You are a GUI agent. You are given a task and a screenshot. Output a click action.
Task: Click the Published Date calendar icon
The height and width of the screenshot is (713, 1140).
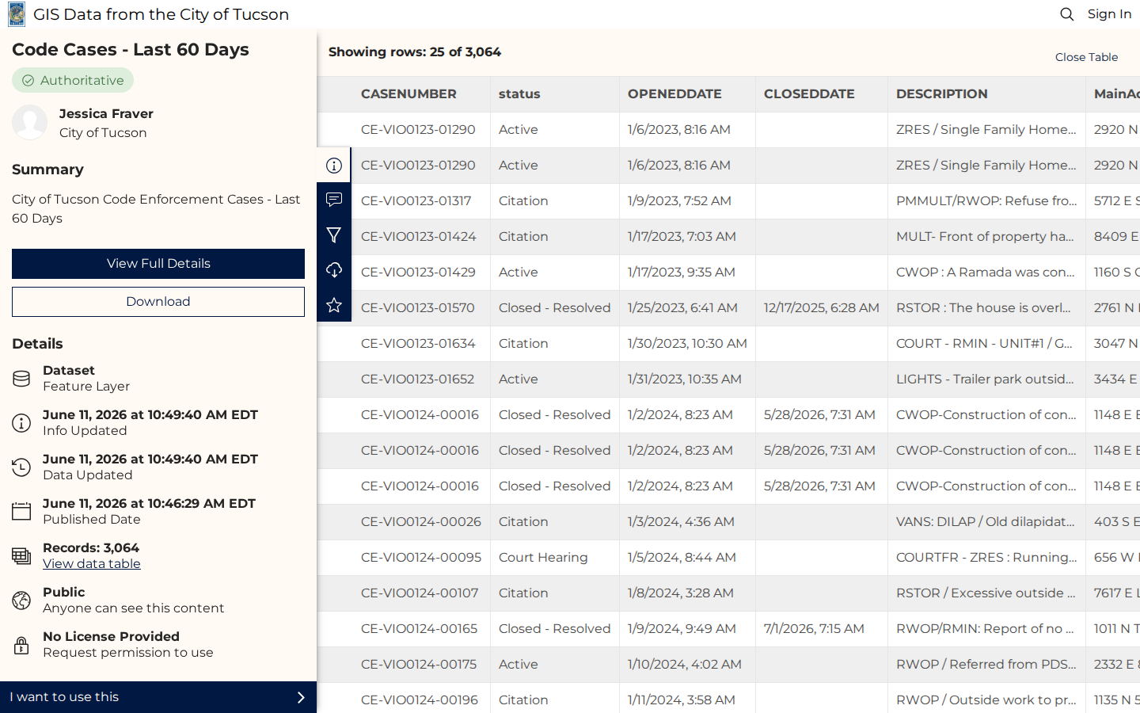(21, 512)
